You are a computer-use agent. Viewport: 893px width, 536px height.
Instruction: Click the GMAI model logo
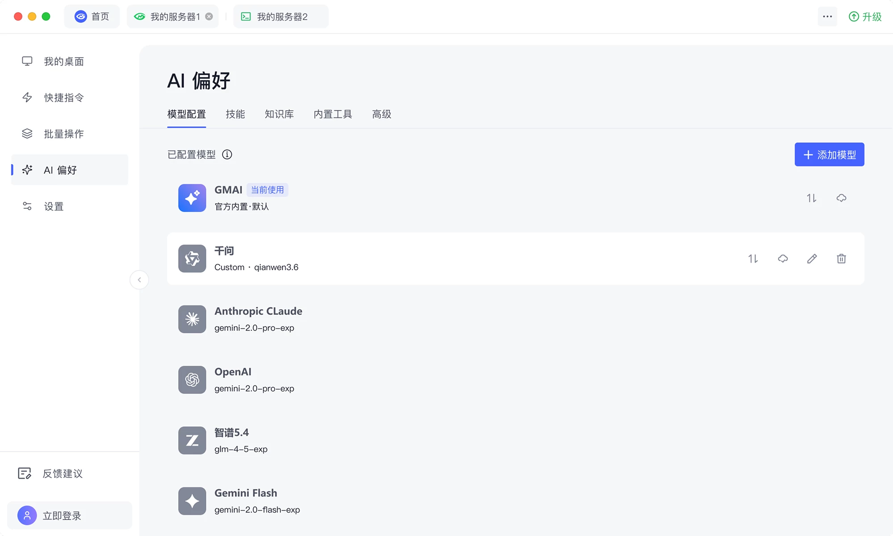192,198
